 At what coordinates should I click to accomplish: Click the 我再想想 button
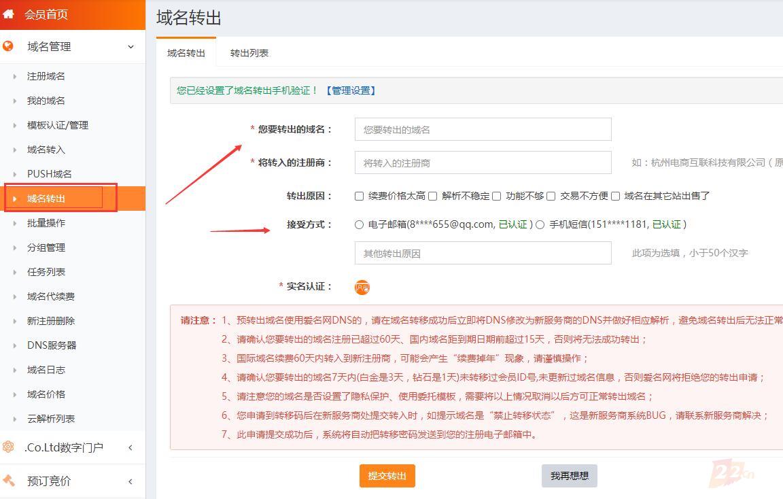[569, 476]
